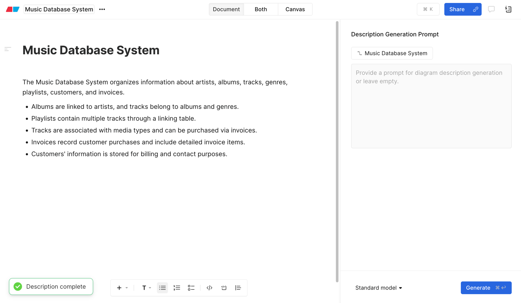Open the text style T dropdown

pyautogui.click(x=147, y=288)
